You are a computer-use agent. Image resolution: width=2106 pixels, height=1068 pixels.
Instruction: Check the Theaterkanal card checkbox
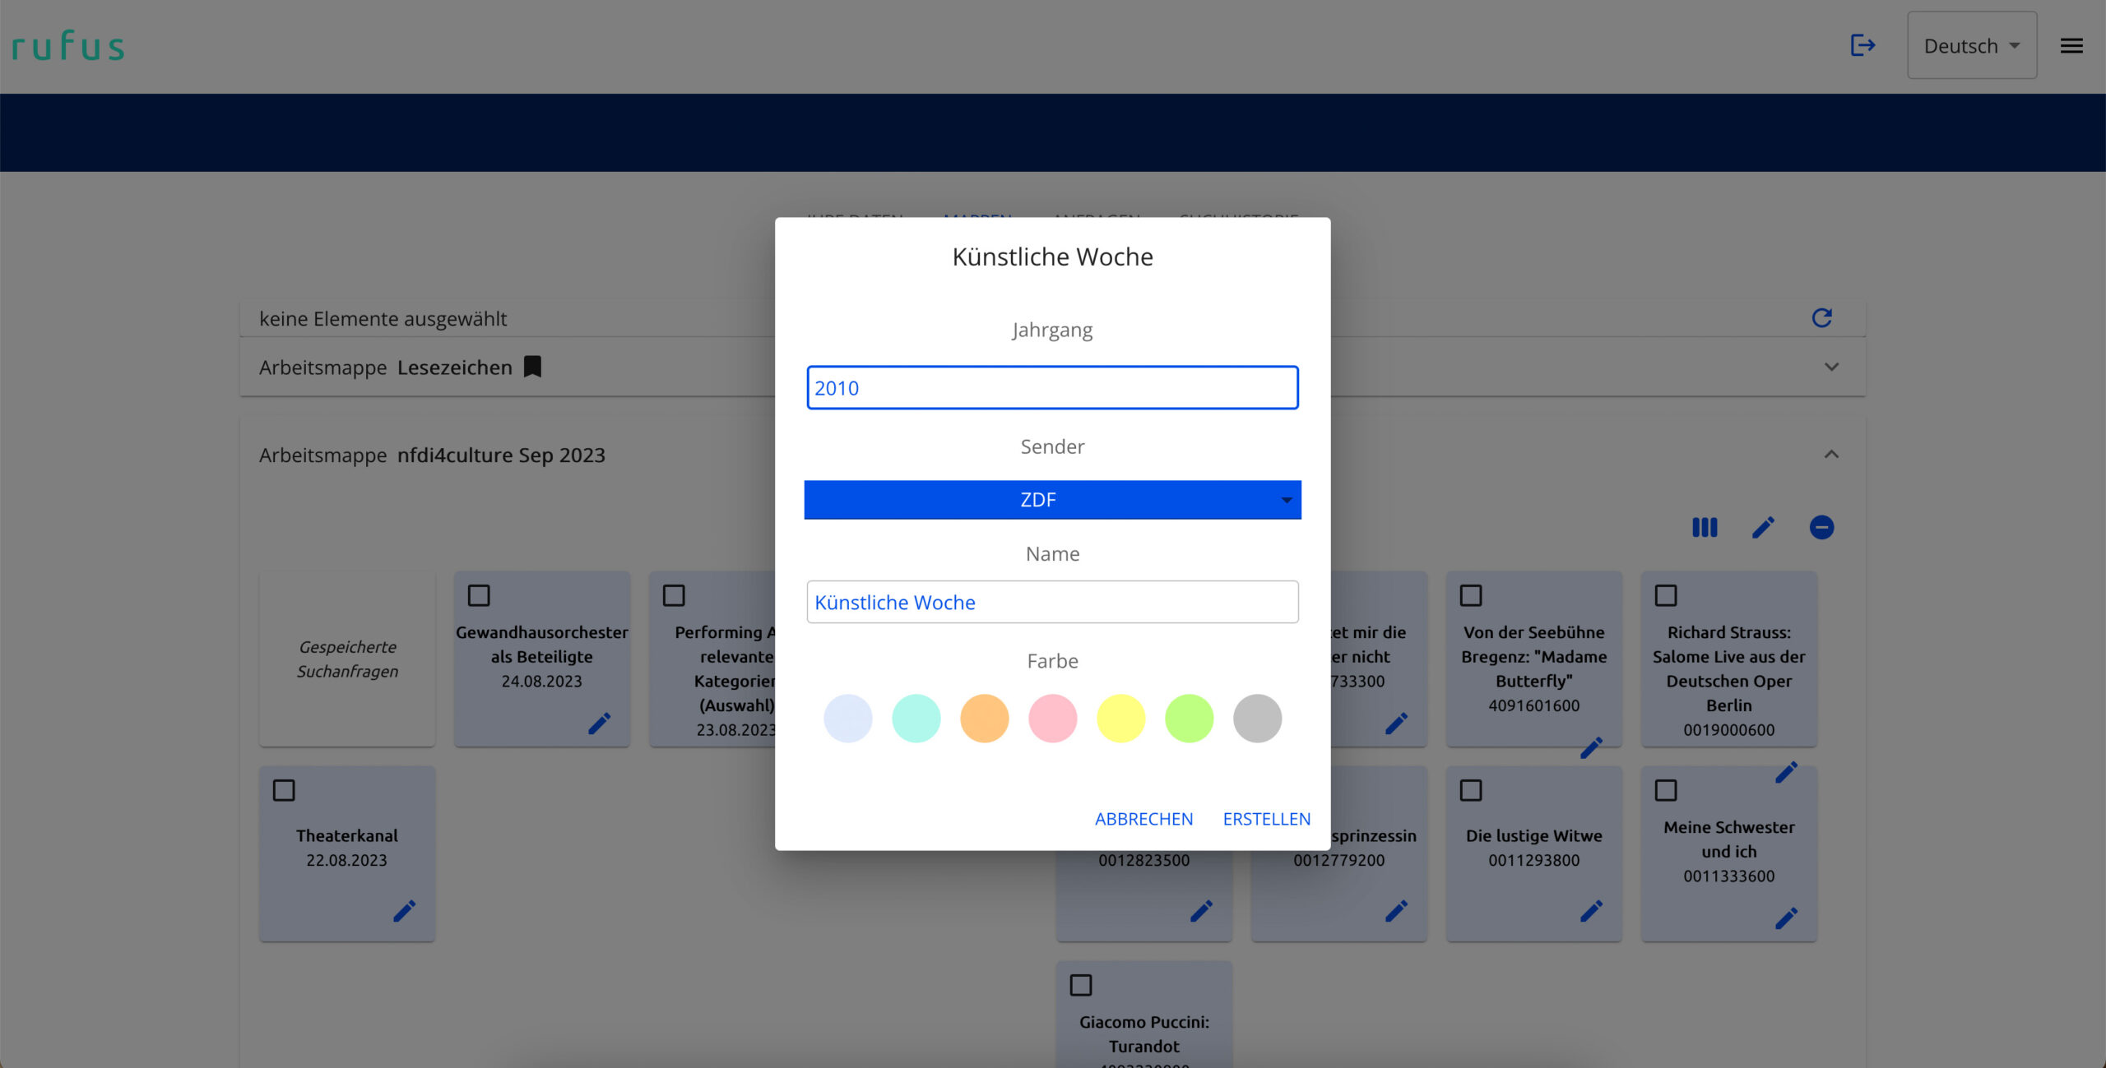pyautogui.click(x=284, y=790)
